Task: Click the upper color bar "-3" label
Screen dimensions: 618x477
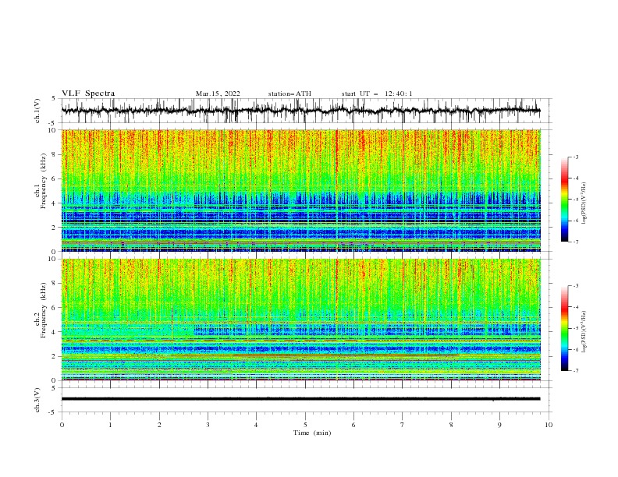Action: coord(575,157)
